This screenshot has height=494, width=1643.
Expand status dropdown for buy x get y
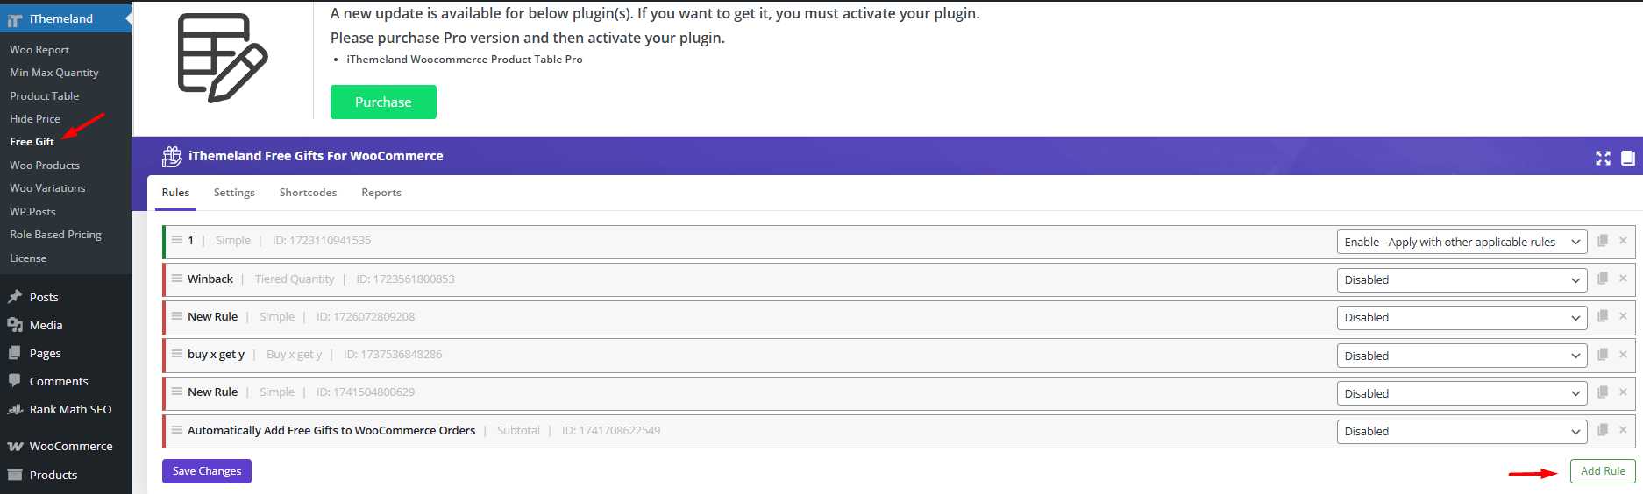pyautogui.click(x=1462, y=356)
